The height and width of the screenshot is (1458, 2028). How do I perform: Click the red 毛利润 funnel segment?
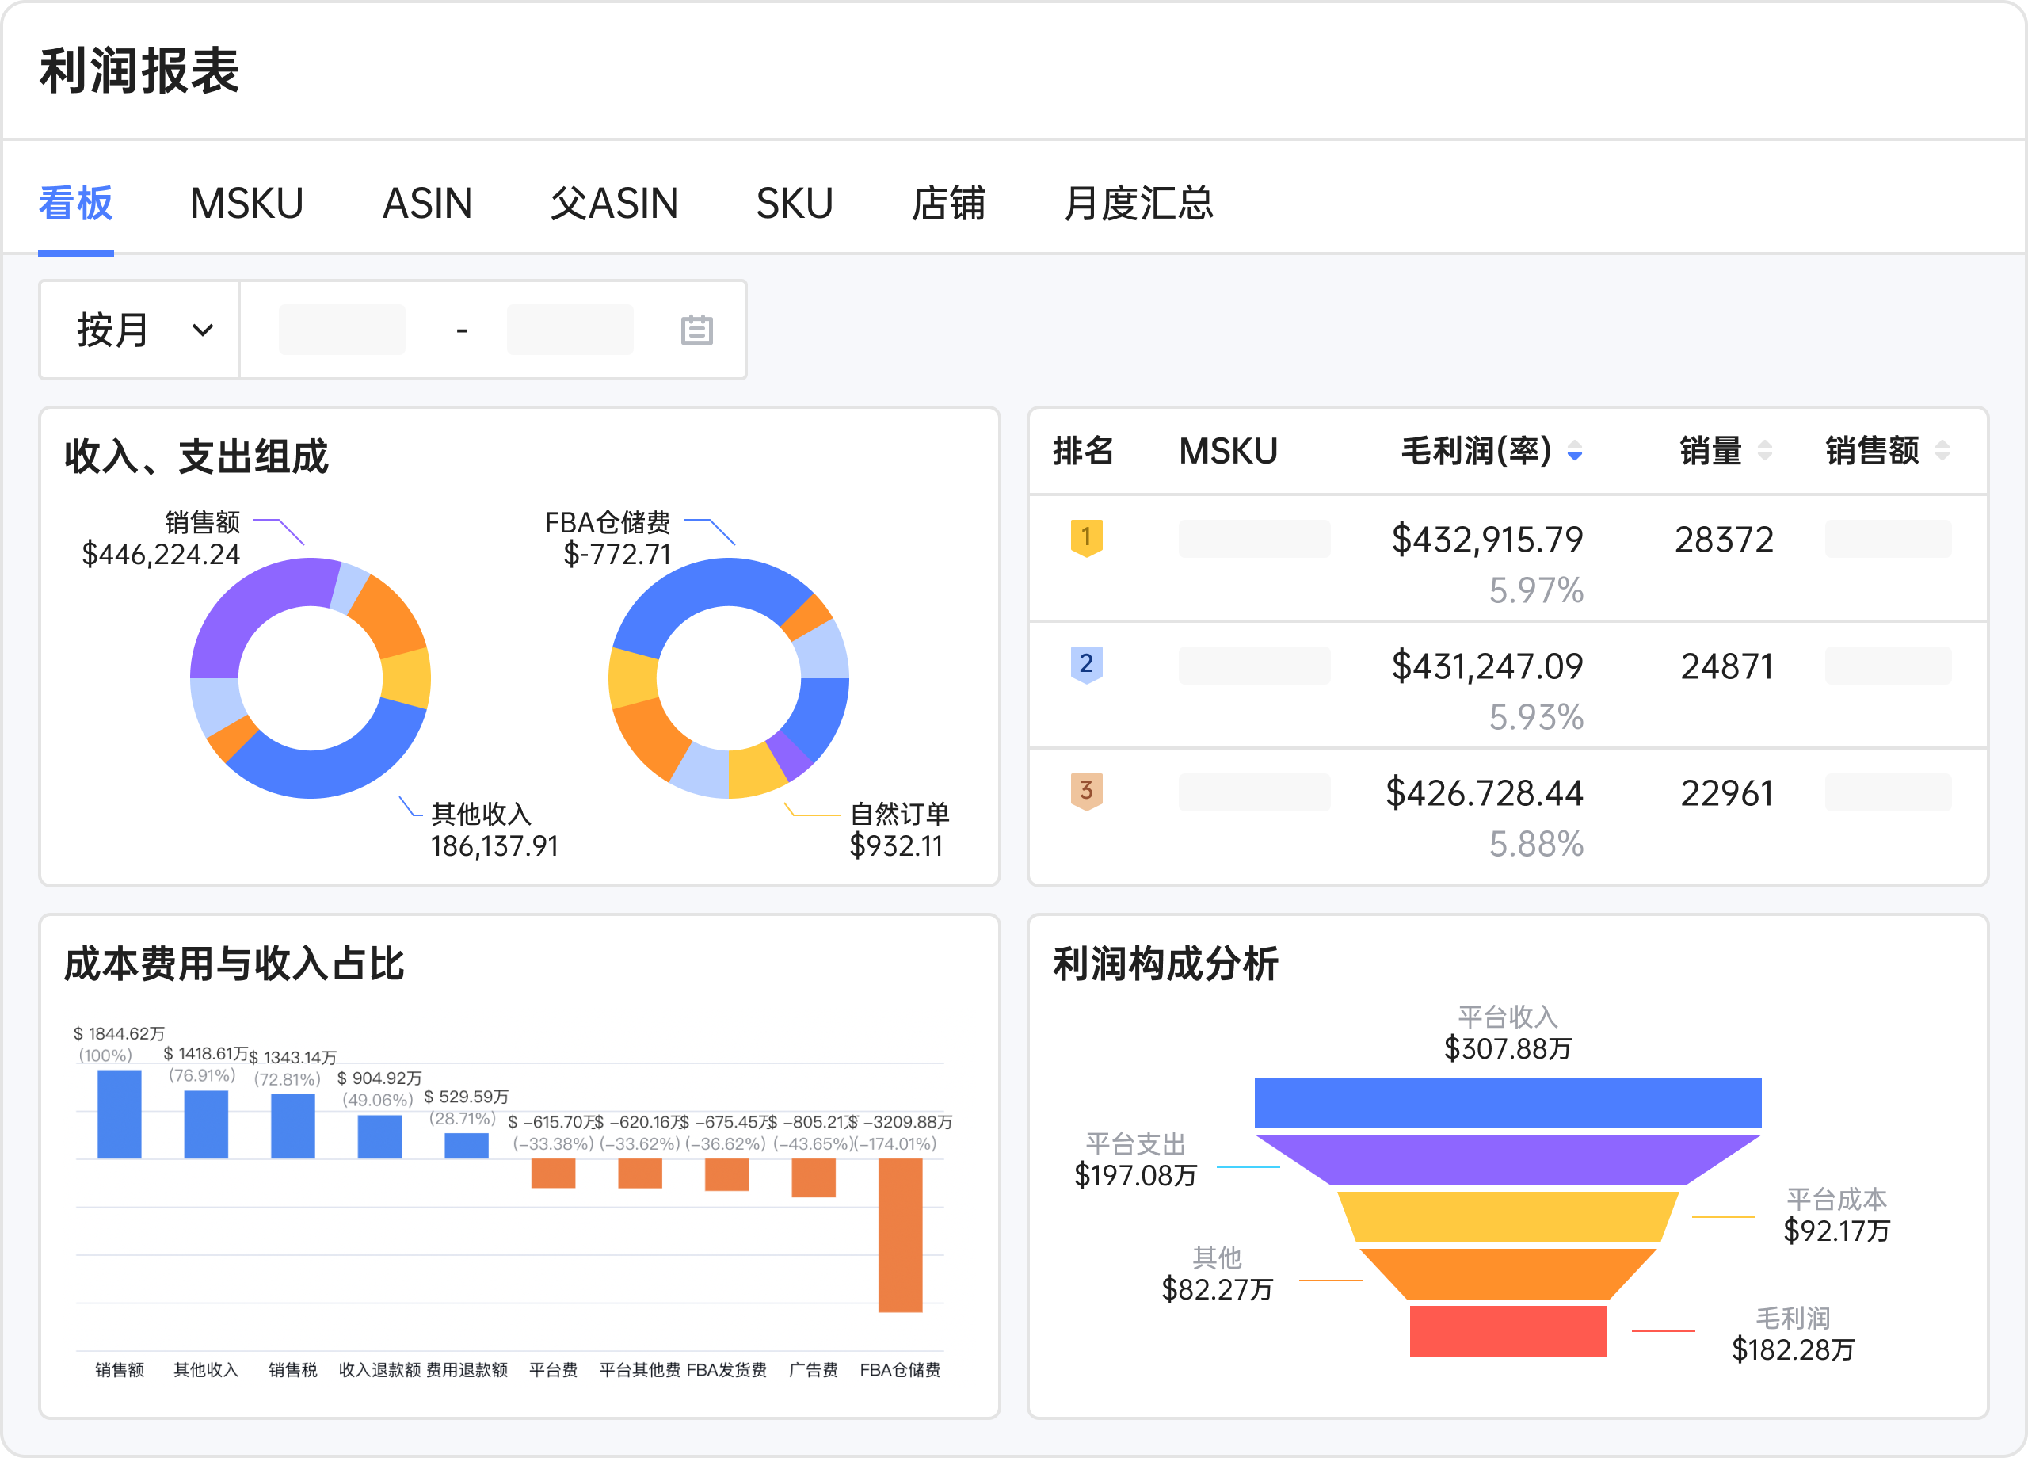[1509, 1332]
